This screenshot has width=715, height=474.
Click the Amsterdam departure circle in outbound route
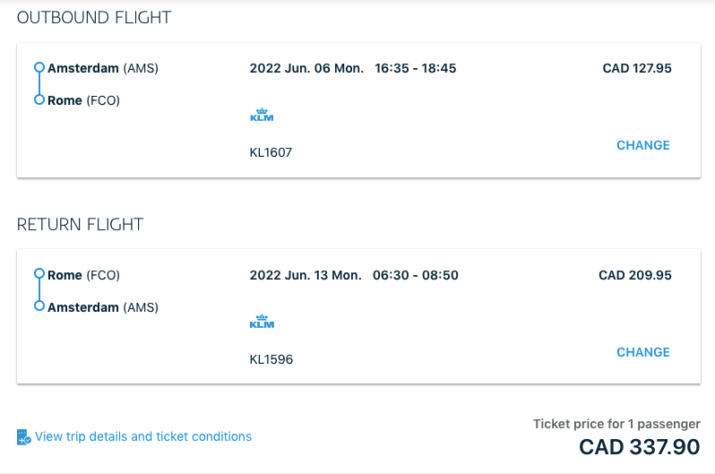[39, 67]
